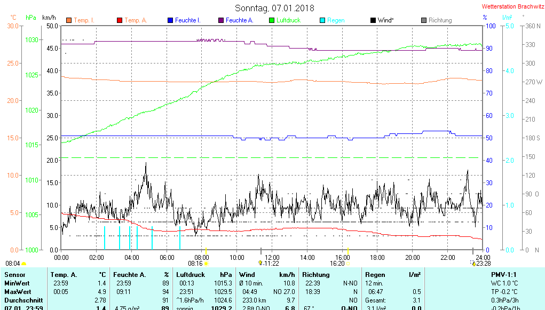Click the gray Richtung legend square
This screenshot has height=310, width=545.
click(424, 20)
